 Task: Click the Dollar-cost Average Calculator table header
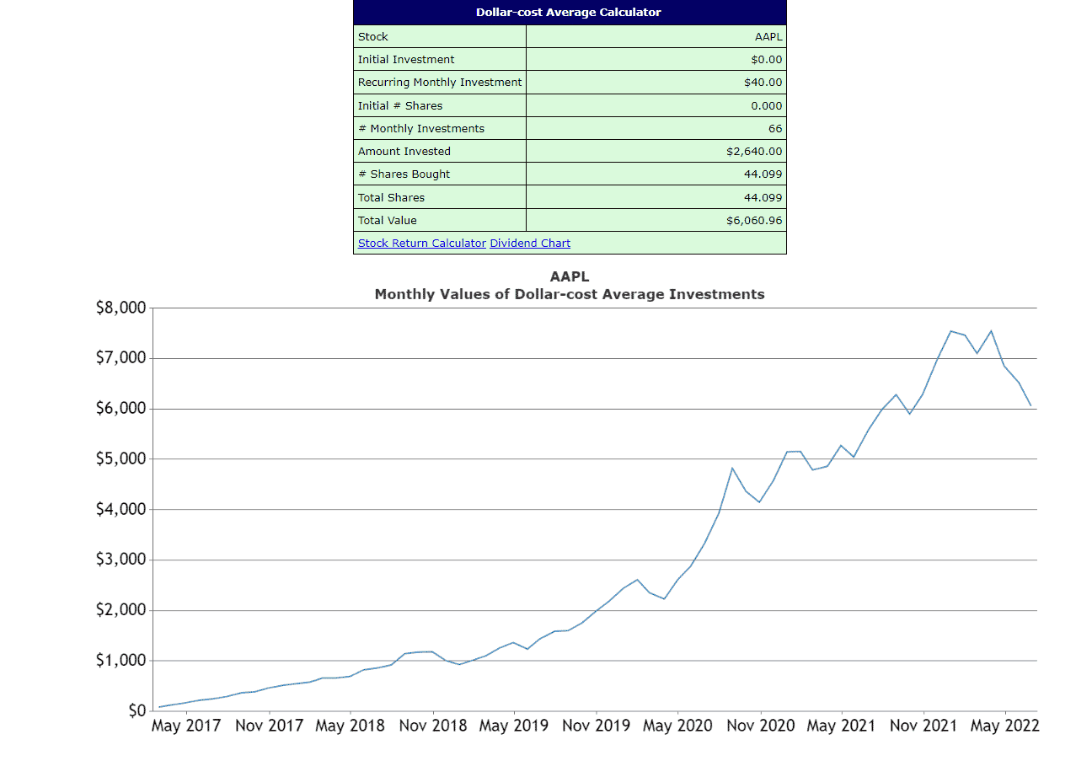569,13
